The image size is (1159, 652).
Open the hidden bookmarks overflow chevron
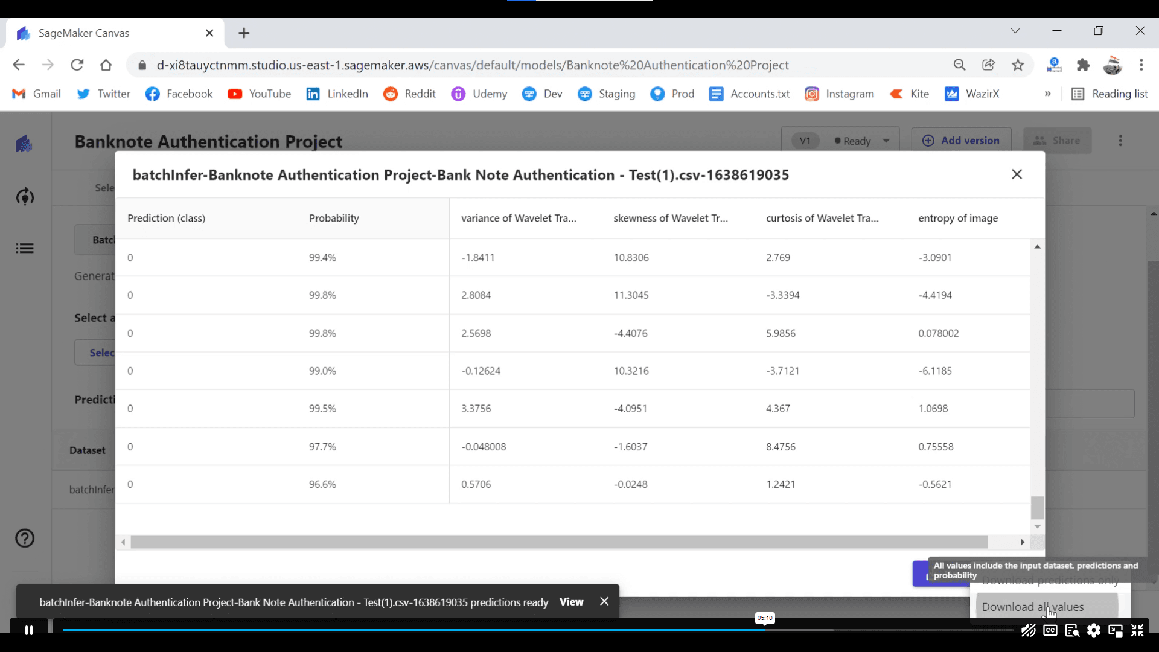1048,94
